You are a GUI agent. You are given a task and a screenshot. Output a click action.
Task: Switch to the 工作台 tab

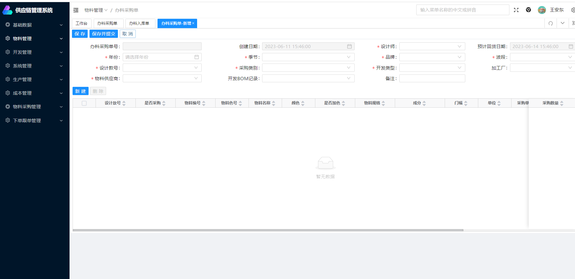tap(81, 23)
